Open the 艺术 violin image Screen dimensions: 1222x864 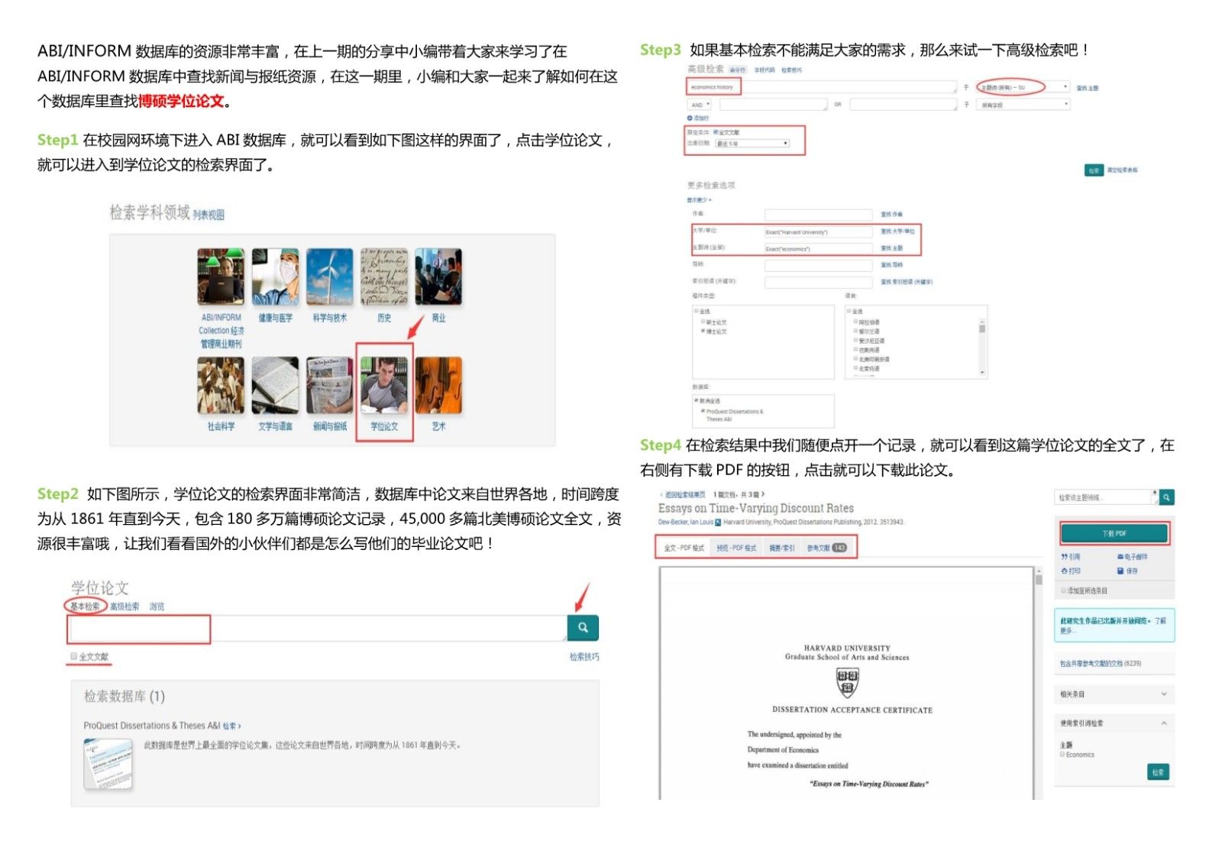pyautogui.click(x=438, y=385)
